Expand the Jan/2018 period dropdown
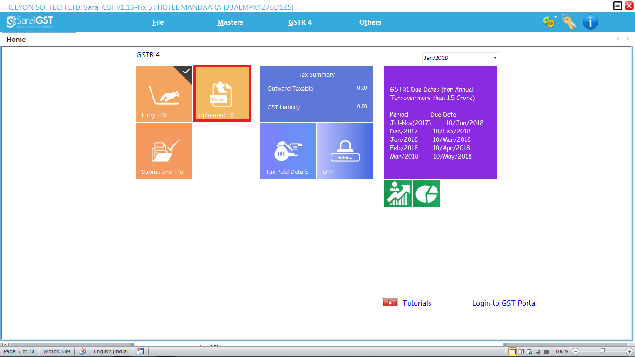The height and width of the screenshot is (357, 635). click(x=495, y=58)
